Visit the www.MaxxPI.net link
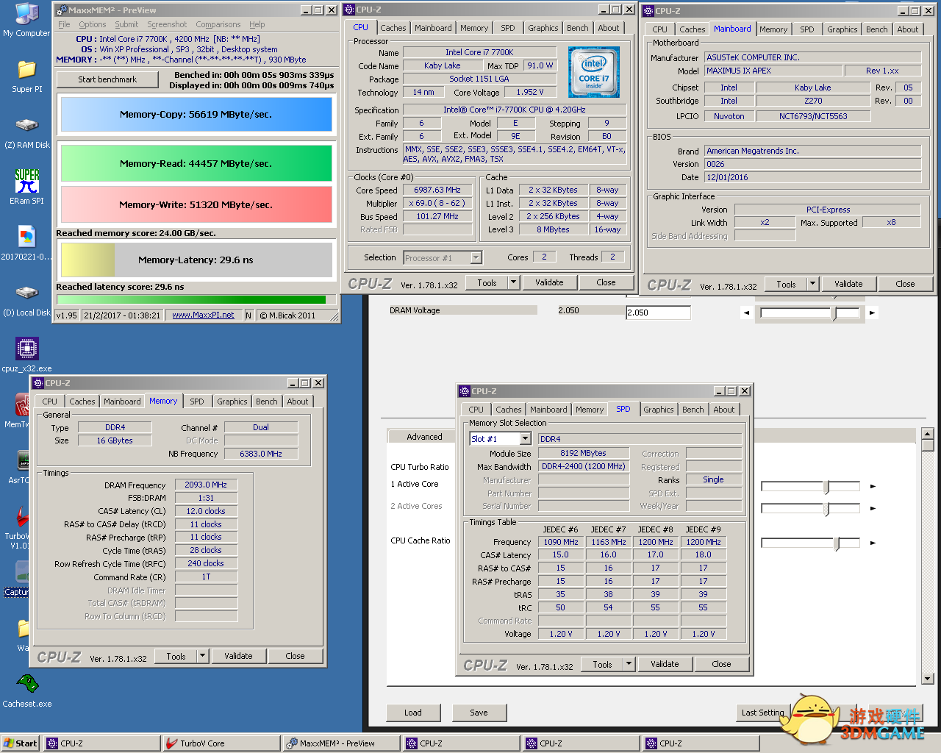This screenshot has width=941, height=753. (203, 315)
